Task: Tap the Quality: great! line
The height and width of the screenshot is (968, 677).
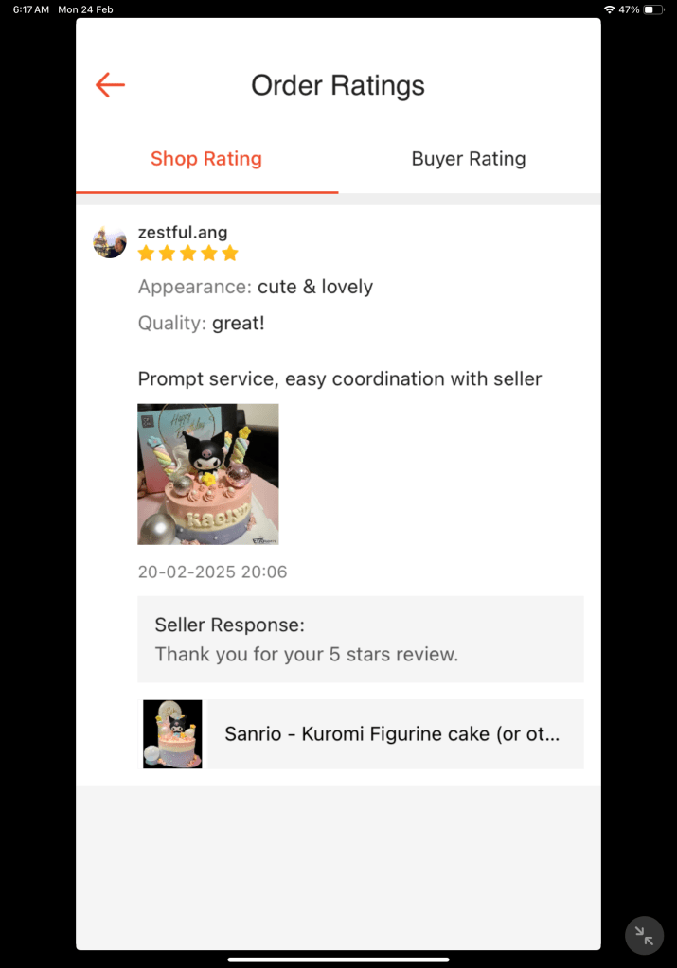Action: [202, 323]
